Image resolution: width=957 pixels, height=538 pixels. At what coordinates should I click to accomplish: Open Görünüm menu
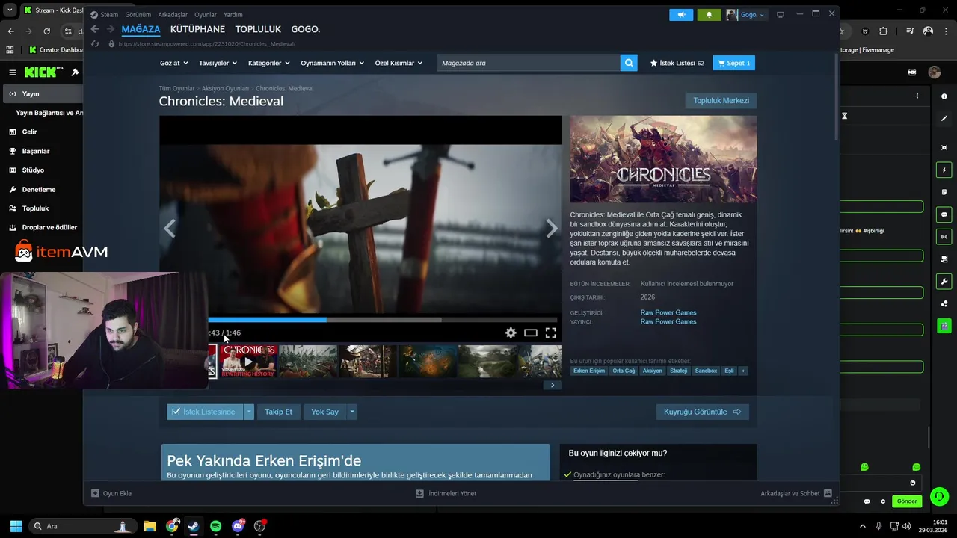pos(138,14)
